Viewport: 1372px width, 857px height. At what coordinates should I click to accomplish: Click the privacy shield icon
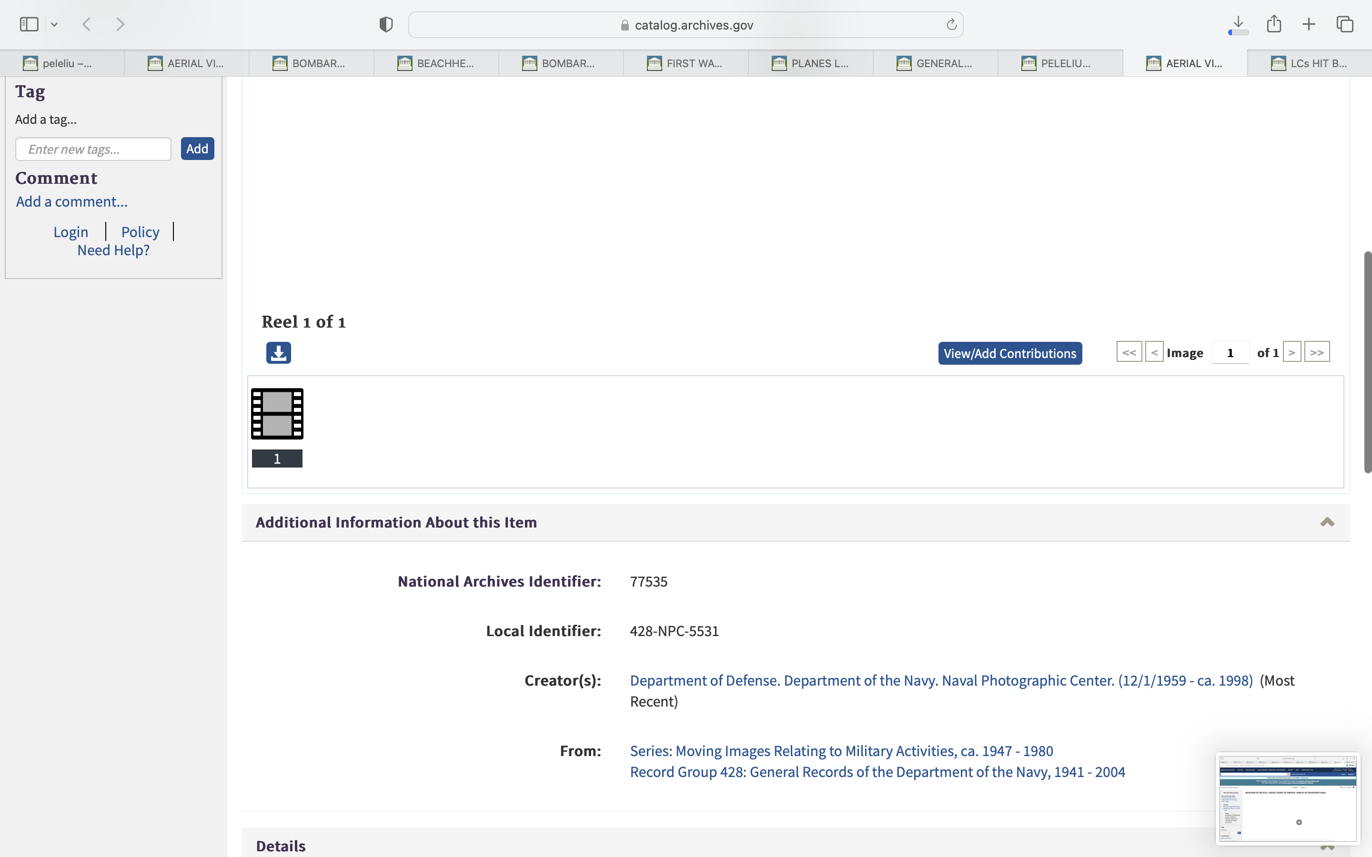[x=386, y=24]
